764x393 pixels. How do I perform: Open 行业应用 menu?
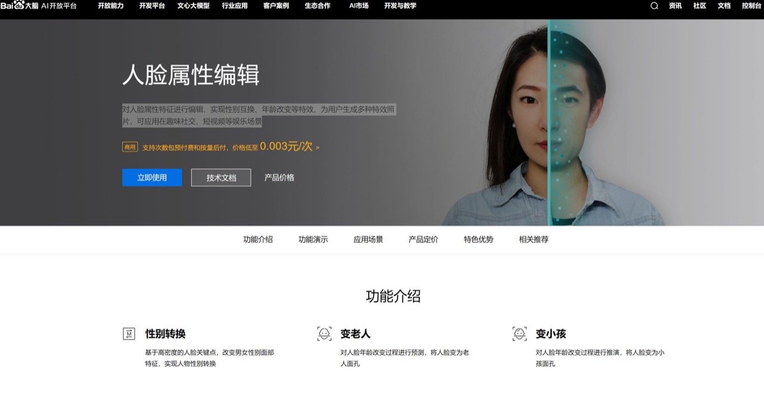pyautogui.click(x=235, y=5)
